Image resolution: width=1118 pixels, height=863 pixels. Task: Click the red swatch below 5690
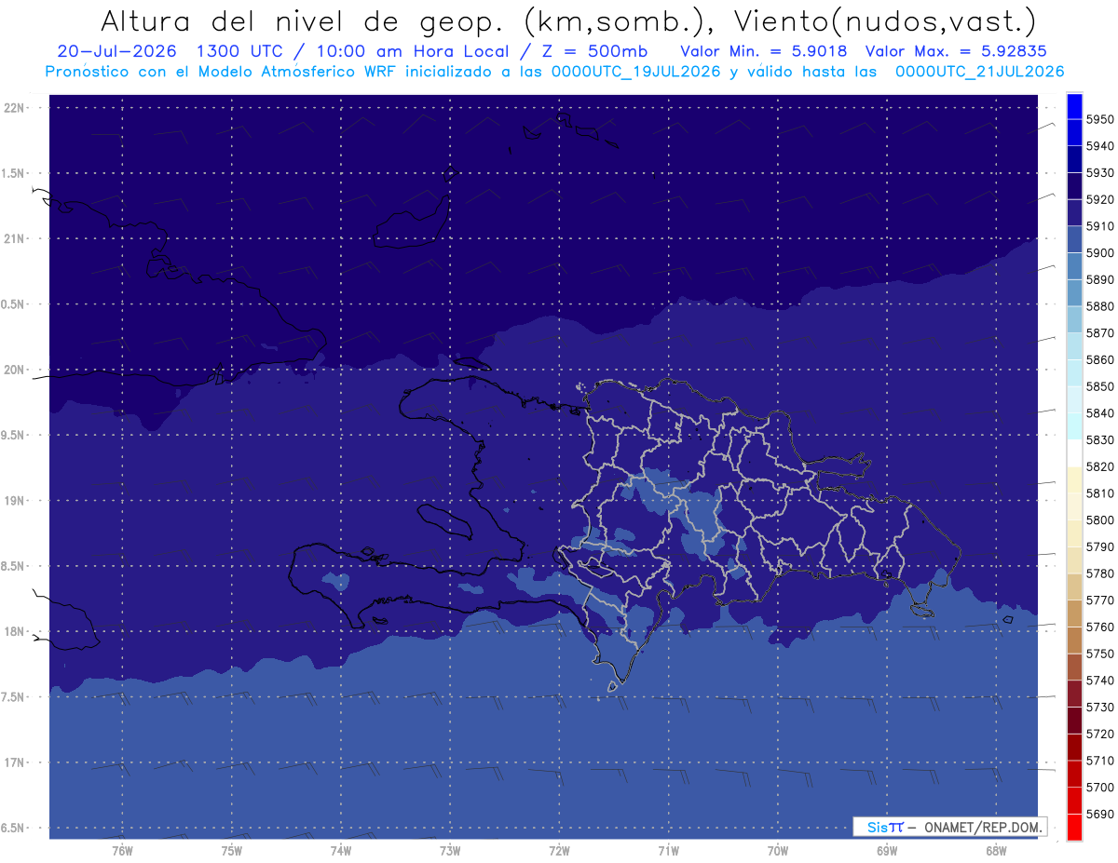coord(1074,827)
